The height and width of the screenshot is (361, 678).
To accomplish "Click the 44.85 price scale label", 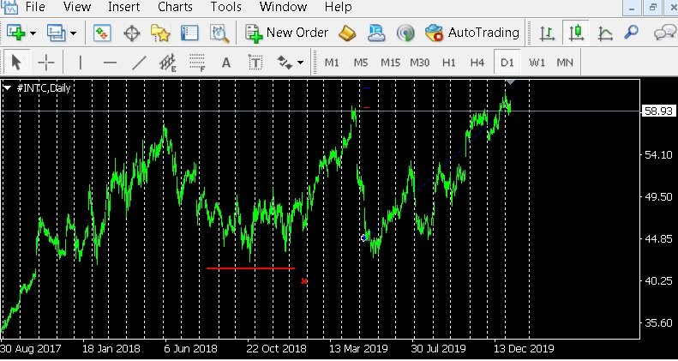I will click(x=657, y=238).
